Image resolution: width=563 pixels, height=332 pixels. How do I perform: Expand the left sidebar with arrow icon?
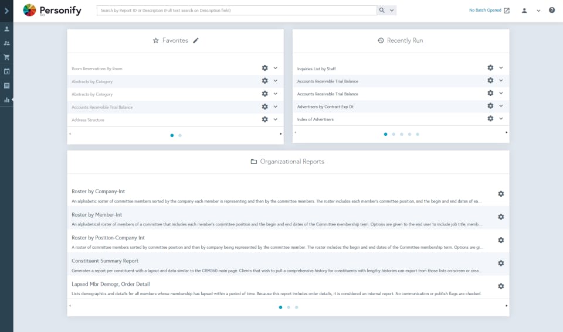(x=6, y=11)
